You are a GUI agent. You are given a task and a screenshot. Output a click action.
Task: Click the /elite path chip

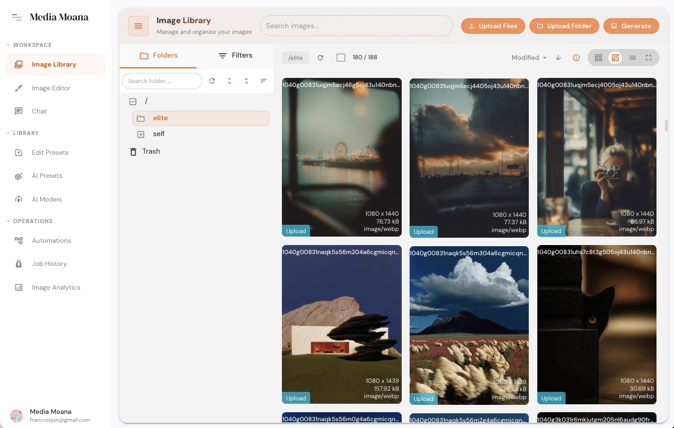click(x=295, y=58)
